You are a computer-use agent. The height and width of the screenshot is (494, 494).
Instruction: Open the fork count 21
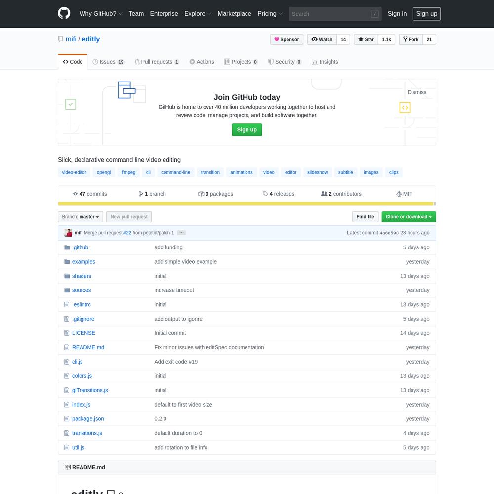point(429,40)
